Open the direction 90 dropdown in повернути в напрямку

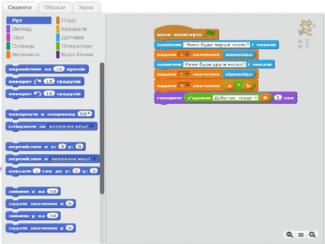[x=89, y=114]
